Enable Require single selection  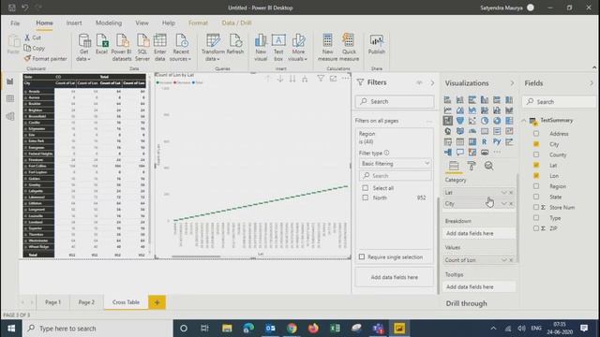362,256
